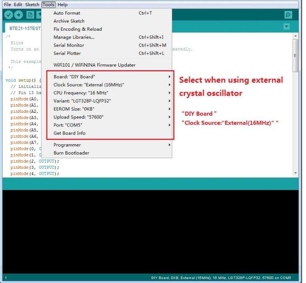Click the line number 1 in status bar
Image resolution: width=306 pixels, height=283 pixels.
tap(6, 278)
